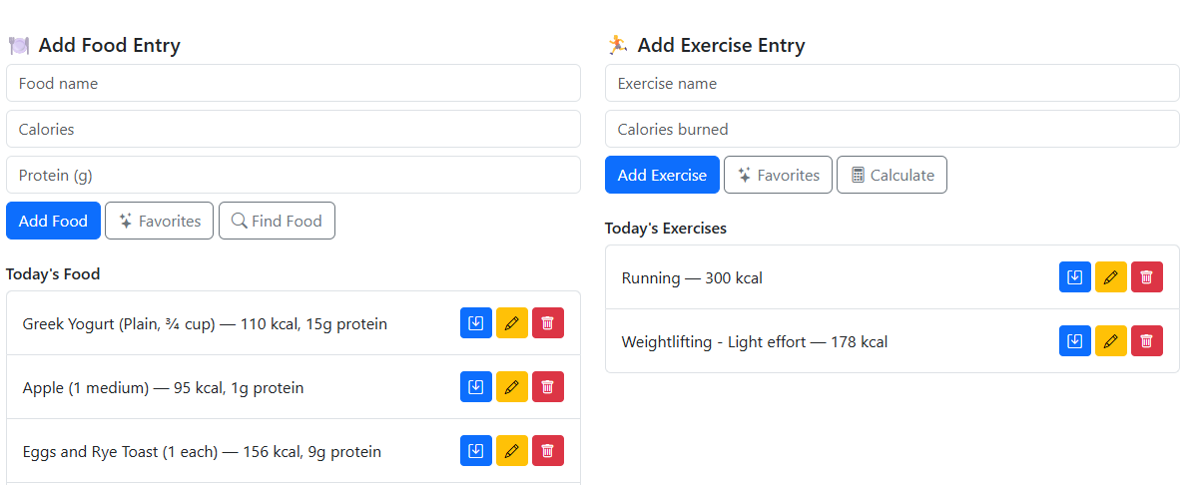The width and height of the screenshot is (1189, 485).
Task: Open the exercise Calculate tool
Action: click(x=892, y=175)
